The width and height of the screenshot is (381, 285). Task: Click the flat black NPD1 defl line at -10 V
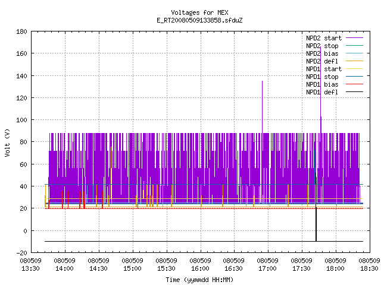coord(204,242)
